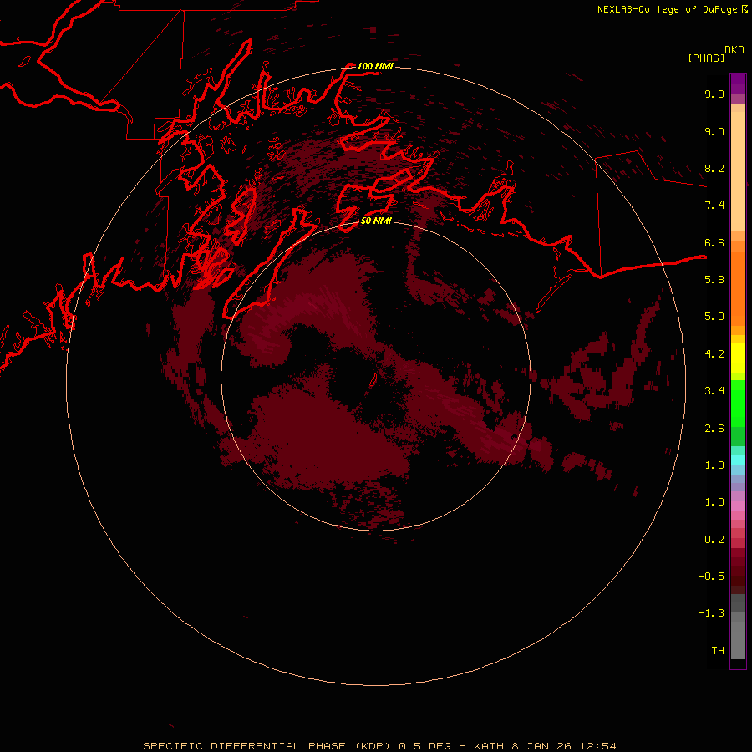Viewport: 752px width, 752px height.
Task: Click the 5.0 value on color scale
Action: (714, 317)
